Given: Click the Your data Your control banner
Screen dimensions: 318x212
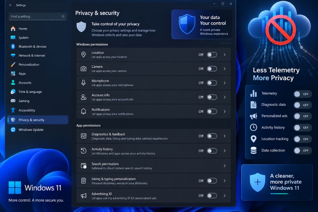Looking at the screenshot, I should click(202, 24).
